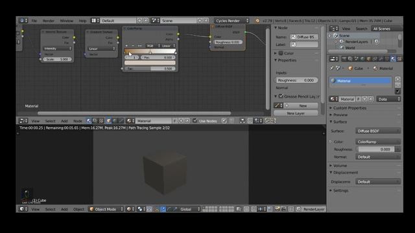Open the Linear dropdown in Gradient node
The image size is (415, 233).
[x=101, y=49]
